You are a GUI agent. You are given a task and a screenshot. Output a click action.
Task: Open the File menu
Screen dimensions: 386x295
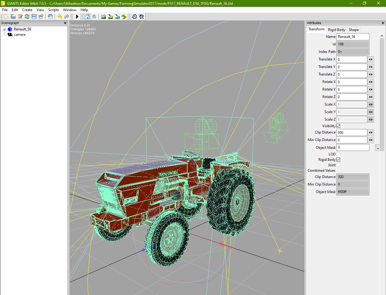pos(5,10)
